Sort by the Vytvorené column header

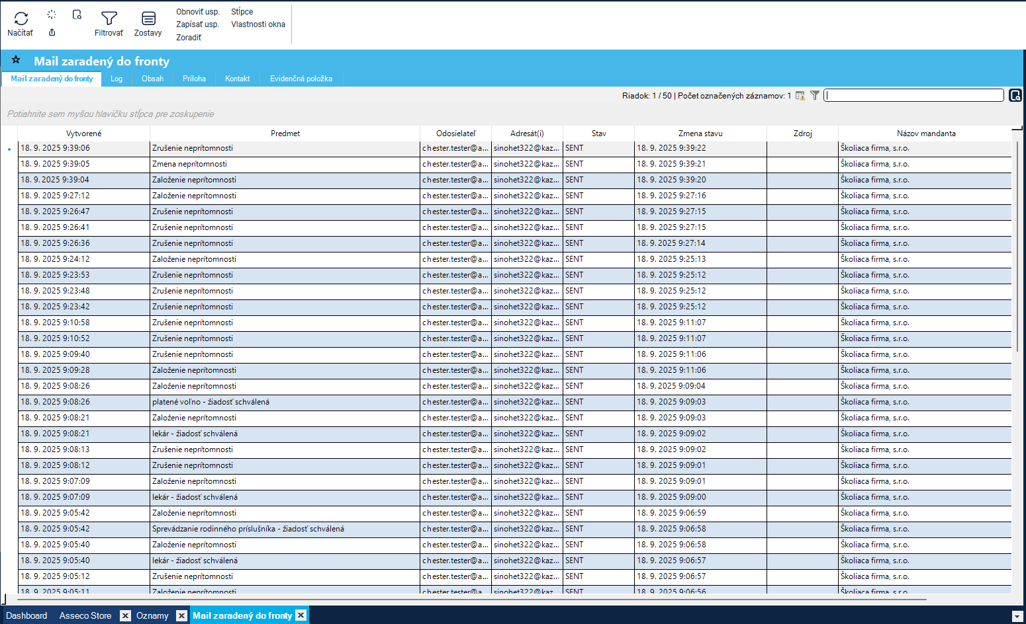[84, 134]
